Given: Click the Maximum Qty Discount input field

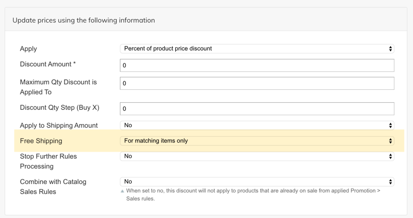Looking at the screenshot, I should (257, 83).
